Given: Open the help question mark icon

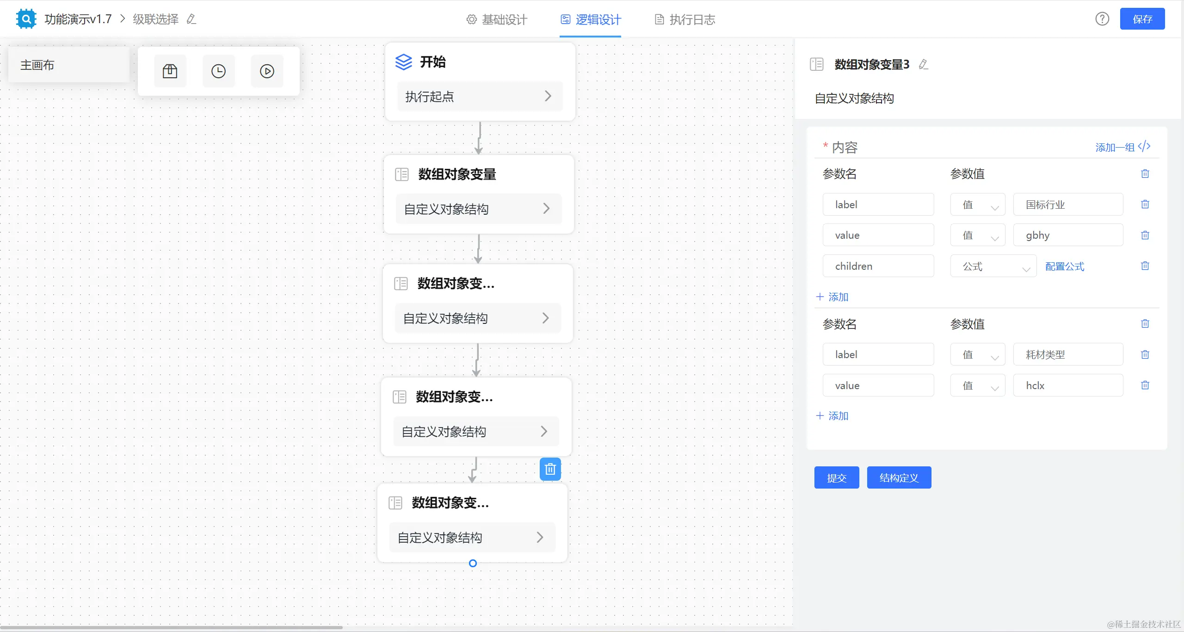Looking at the screenshot, I should 1102,19.
